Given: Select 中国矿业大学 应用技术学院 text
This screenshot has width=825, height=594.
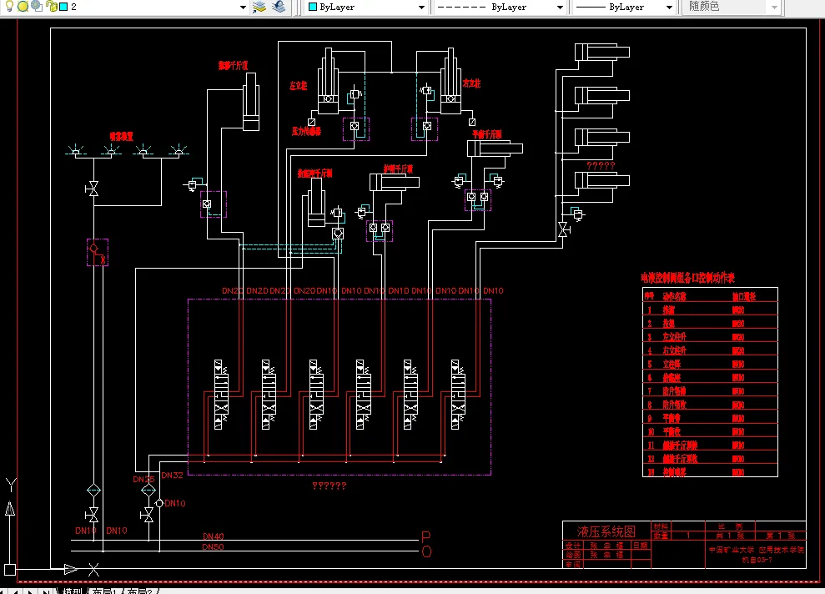Looking at the screenshot, I should click(x=756, y=549).
